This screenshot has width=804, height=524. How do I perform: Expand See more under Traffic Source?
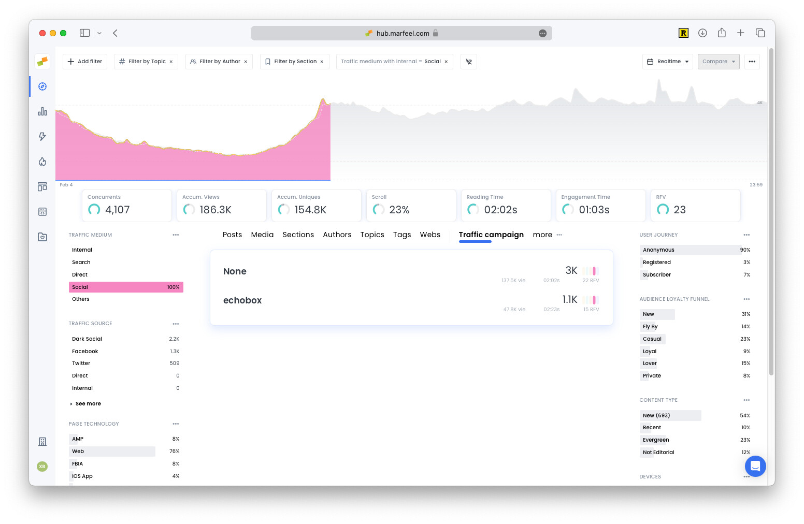pos(85,403)
